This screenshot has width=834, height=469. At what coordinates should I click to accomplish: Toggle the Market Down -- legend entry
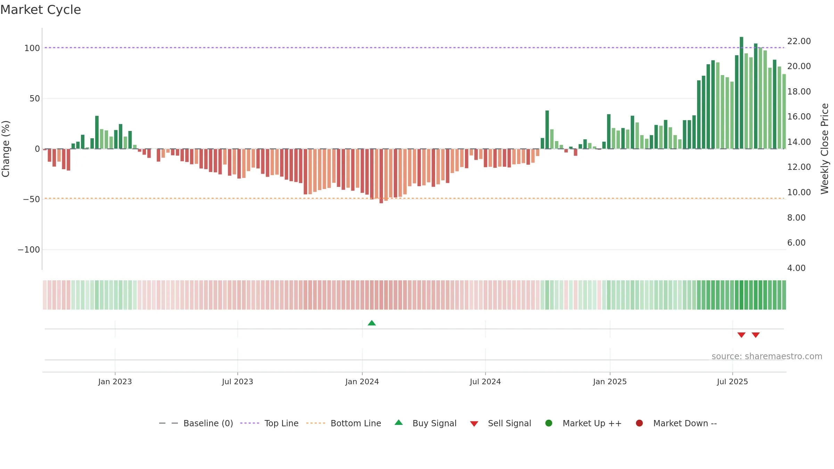click(676, 423)
